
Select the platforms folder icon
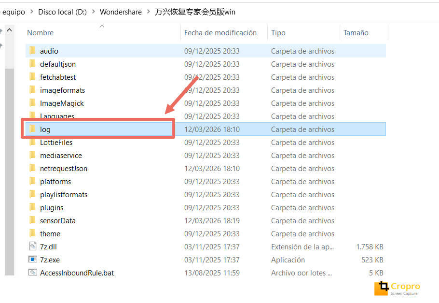tap(32, 181)
